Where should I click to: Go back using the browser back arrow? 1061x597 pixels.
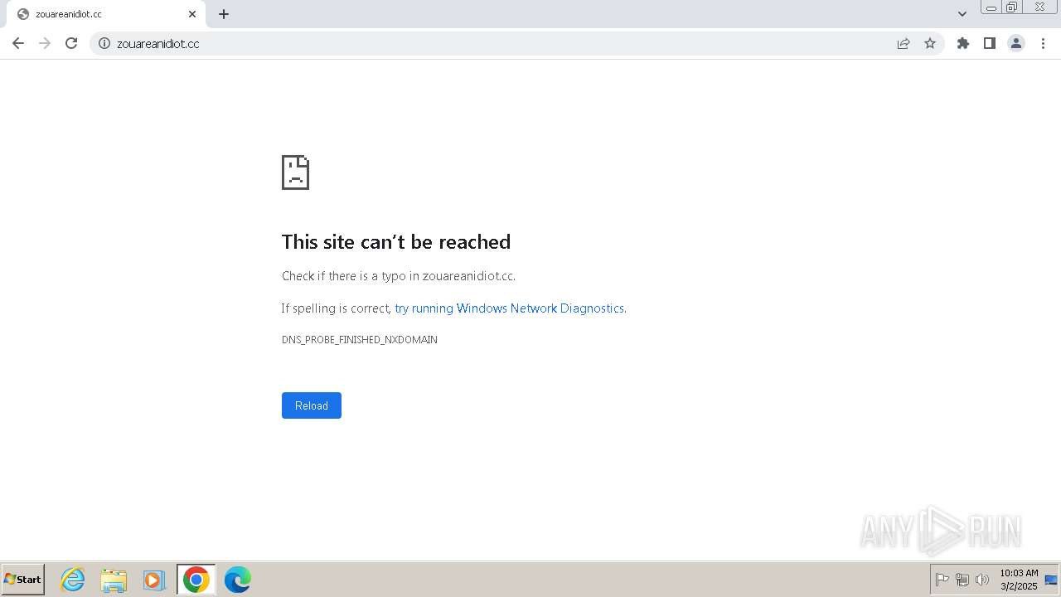tap(18, 43)
